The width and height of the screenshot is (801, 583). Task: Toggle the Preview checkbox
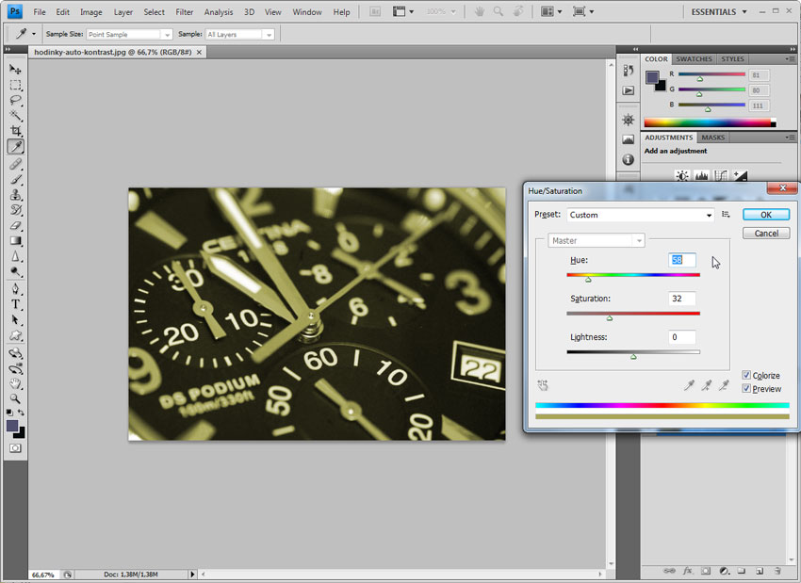point(746,388)
